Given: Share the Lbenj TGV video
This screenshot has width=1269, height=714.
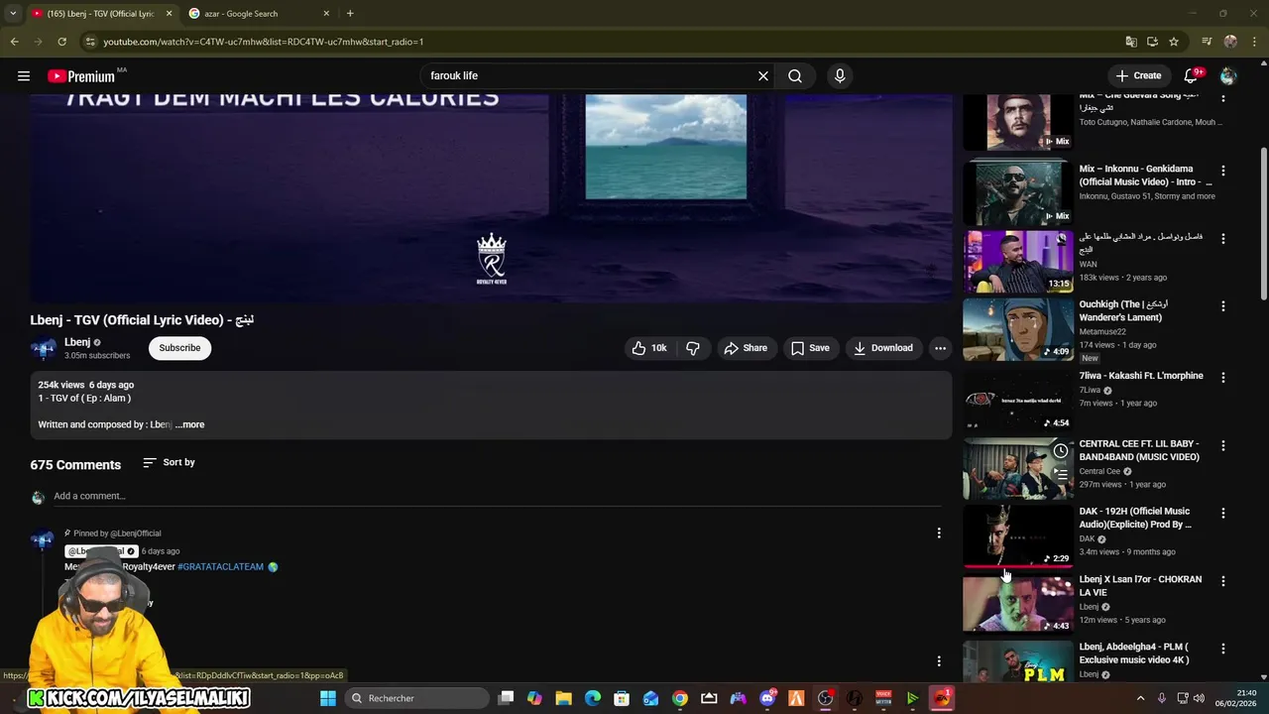Looking at the screenshot, I should pyautogui.click(x=746, y=348).
